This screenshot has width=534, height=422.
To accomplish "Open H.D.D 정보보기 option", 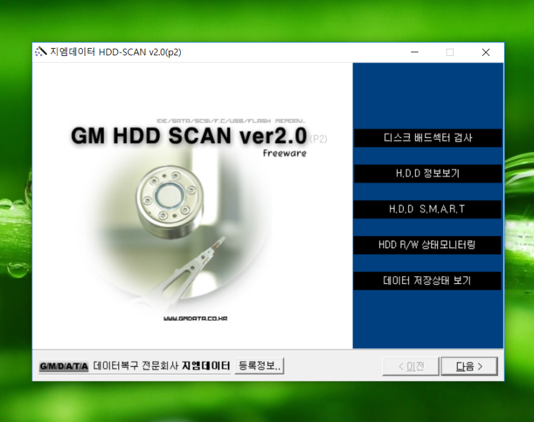I will 428,173.
